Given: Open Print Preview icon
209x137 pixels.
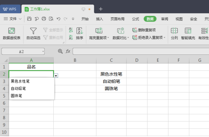Looking at the screenshot, I should click(x=51, y=19).
